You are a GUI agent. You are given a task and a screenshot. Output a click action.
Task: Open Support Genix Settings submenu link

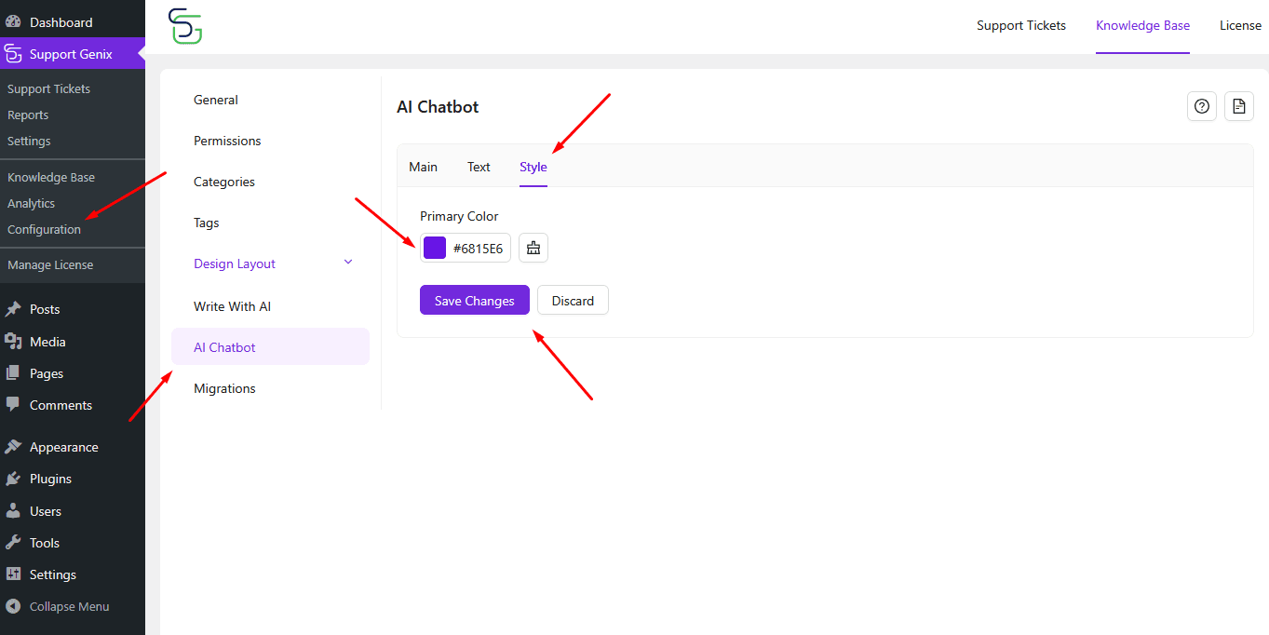click(29, 141)
